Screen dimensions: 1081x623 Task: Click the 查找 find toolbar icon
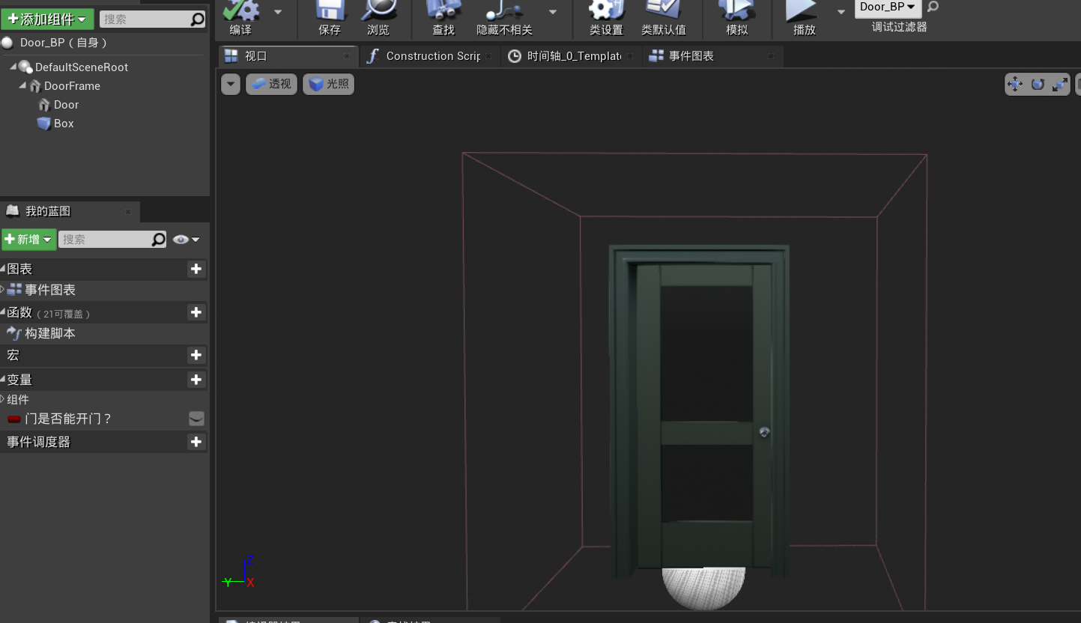tap(443, 18)
